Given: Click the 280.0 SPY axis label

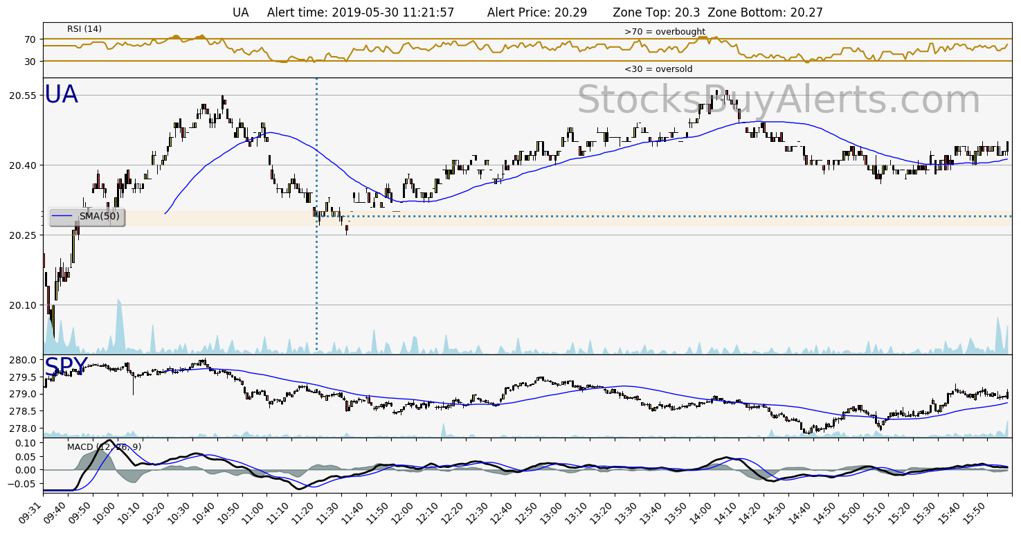Looking at the screenshot, I should 22,361.
